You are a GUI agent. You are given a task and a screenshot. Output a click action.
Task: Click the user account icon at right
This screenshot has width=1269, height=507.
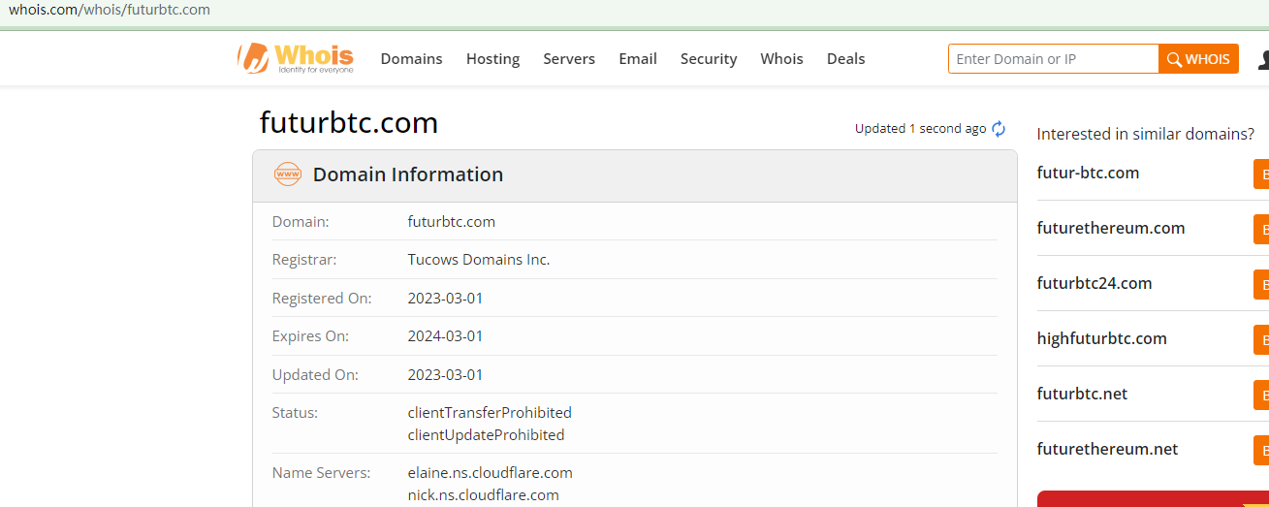point(1263,59)
